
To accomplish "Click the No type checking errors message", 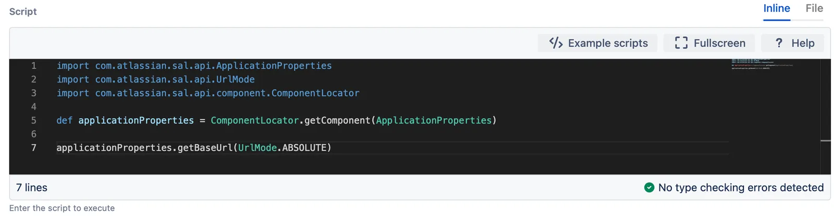I will (741, 187).
